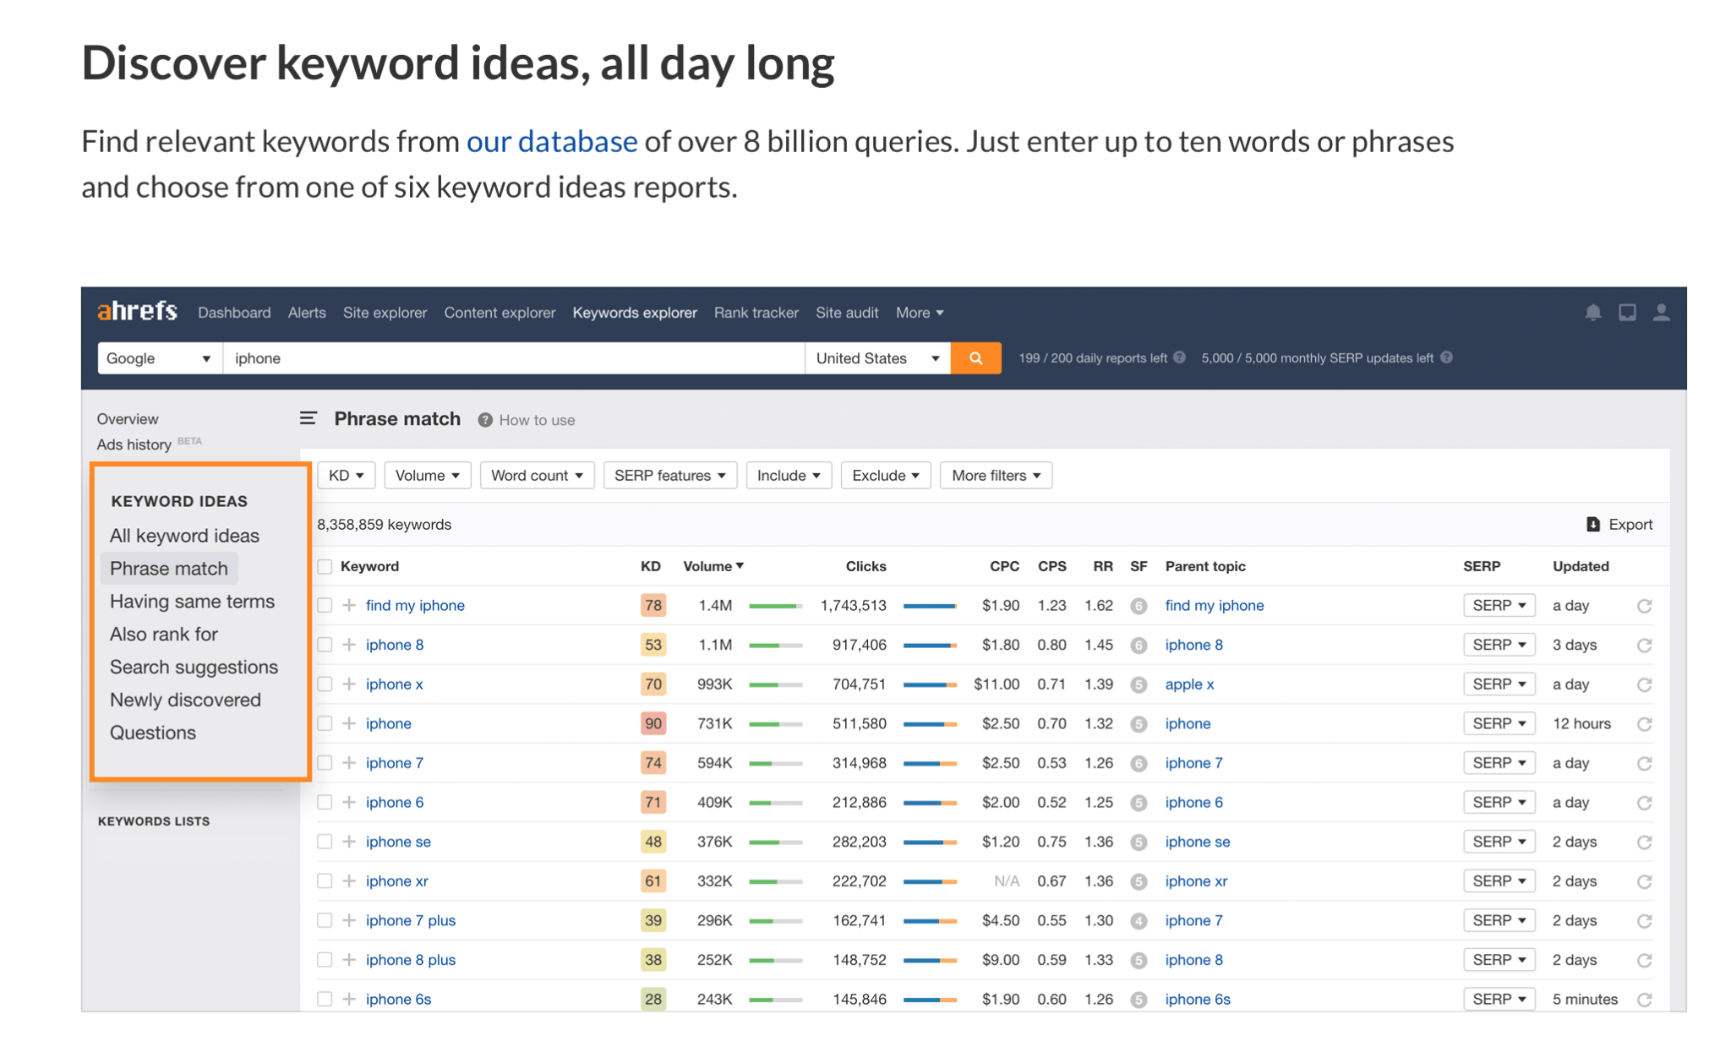Click the ahrefs logo
The image size is (1731, 1063).
click(x=137, y=312)
